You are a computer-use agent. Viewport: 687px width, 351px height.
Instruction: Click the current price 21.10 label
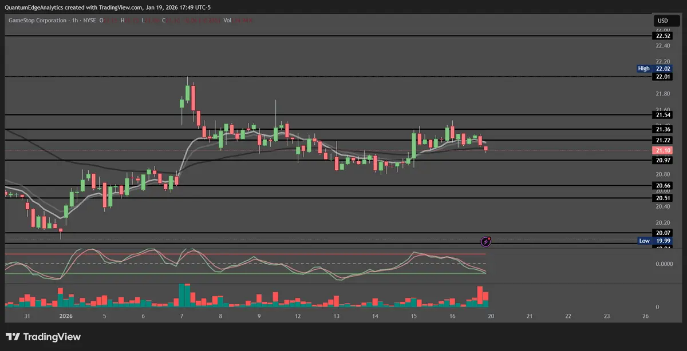[x=662, y=150]
